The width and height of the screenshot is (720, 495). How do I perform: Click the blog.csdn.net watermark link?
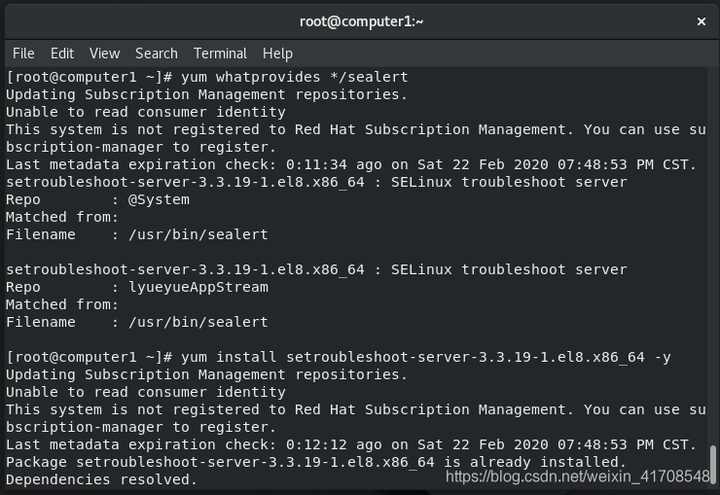(578, 477)
